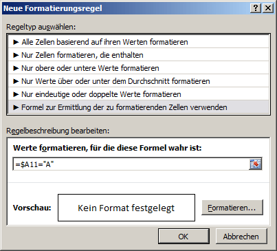
Task: Click arrow bullet before 'Alle Zellen basierend'
Action: (16, 42)
